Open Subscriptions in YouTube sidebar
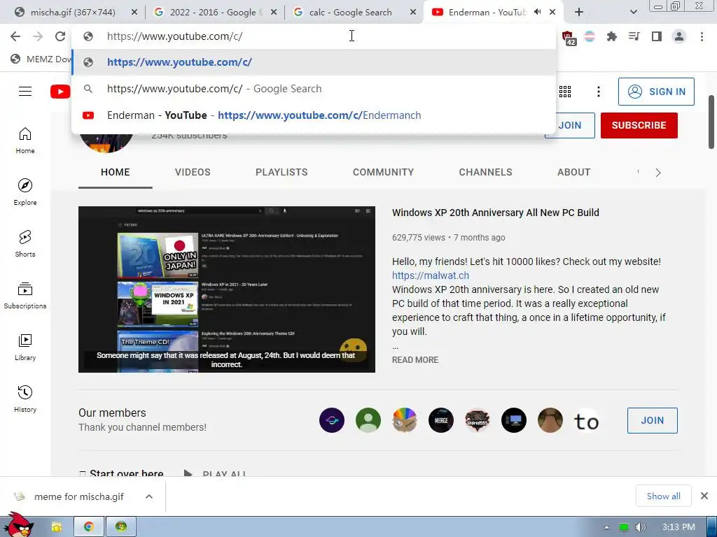This screenshot has height=537, width=717. pyautogui.click(x=25, y=296)
